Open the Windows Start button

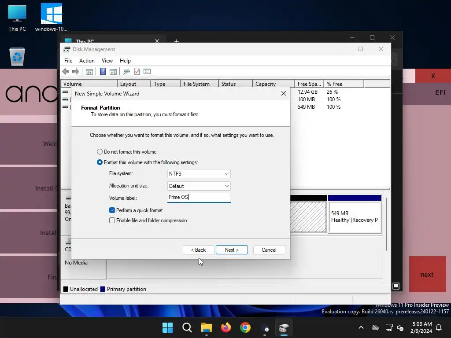click(167, 327)
